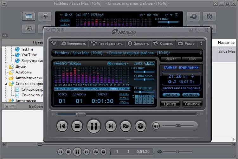Open the Действие timer menu
This screenshot has height=159, width=238.
pyautogui.click(x=171, y=88)
